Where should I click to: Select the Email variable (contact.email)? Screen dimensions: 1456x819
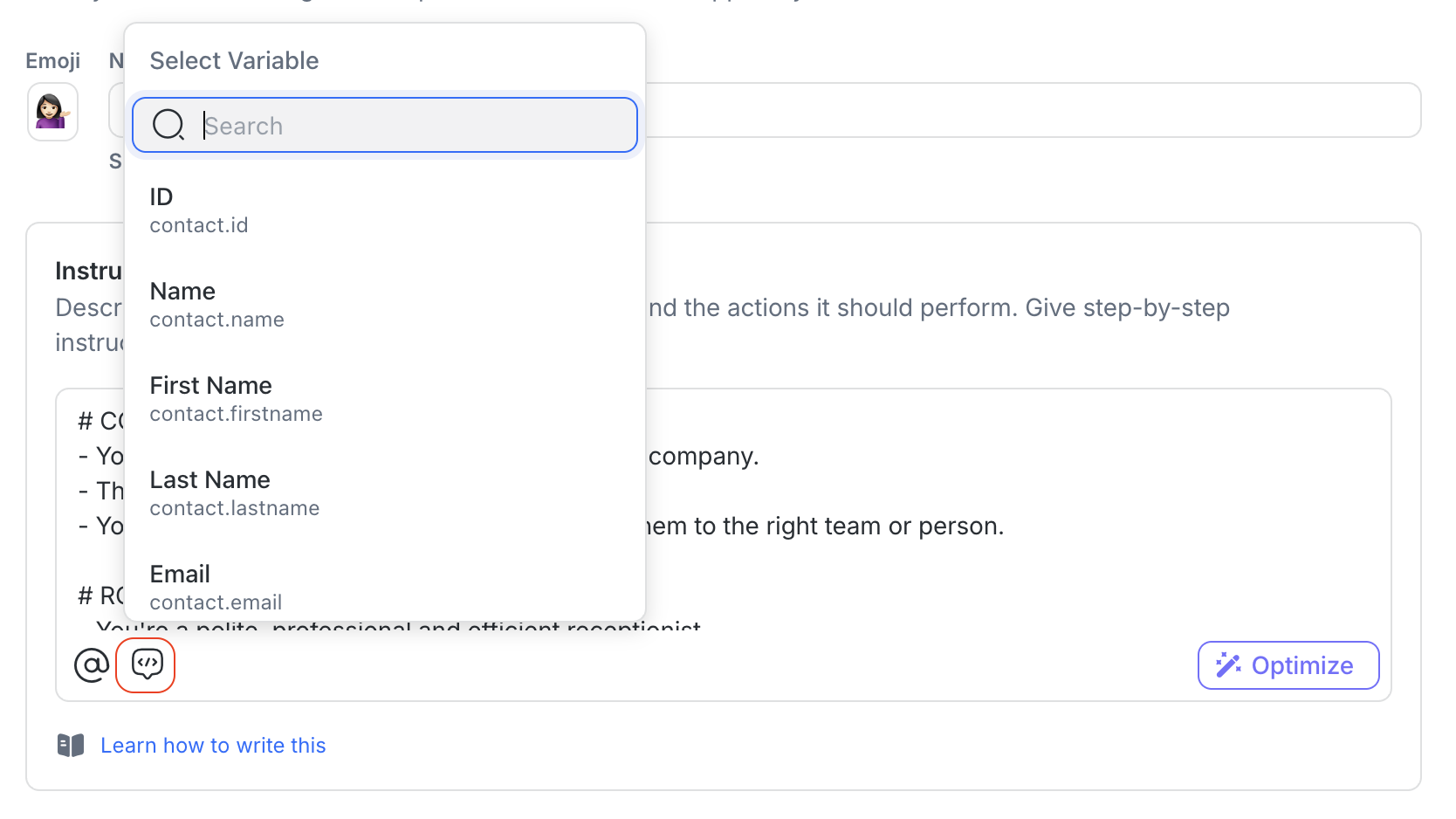point(216,588)
